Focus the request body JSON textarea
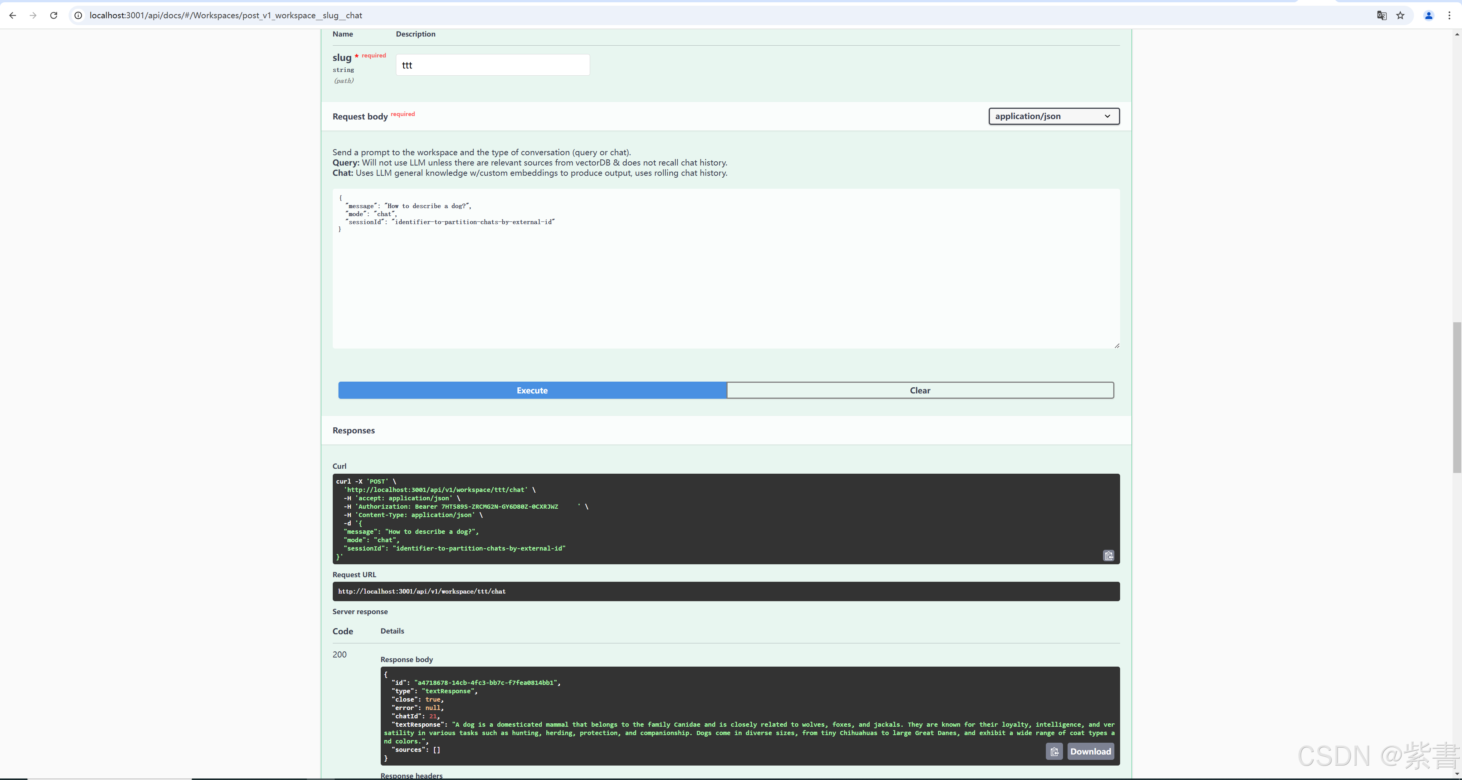This screenshot has width=1462, height=780. [x=725, y=272]
